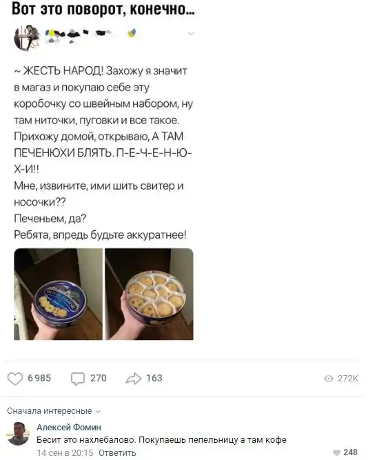Like Алексей Фомин's comment heart icon

(337, 452)
